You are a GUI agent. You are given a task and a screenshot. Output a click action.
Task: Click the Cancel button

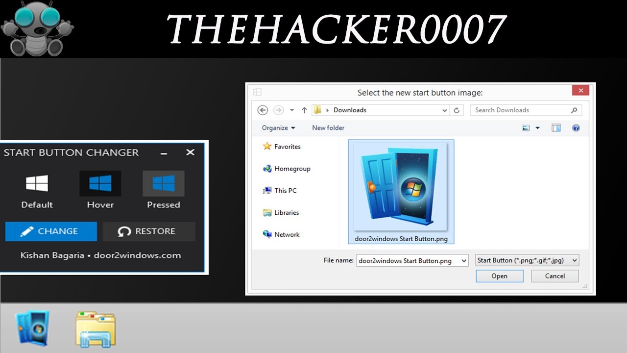pos(555,276)
